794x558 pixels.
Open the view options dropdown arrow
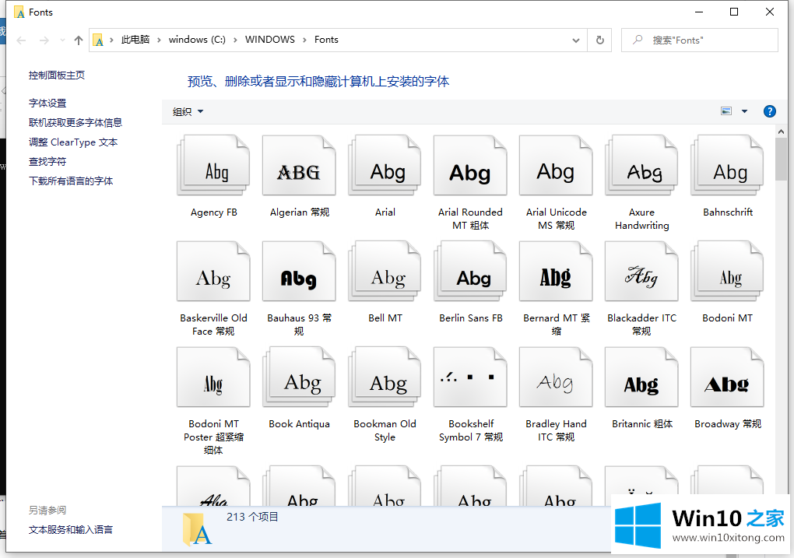click(x=744, y=111)
